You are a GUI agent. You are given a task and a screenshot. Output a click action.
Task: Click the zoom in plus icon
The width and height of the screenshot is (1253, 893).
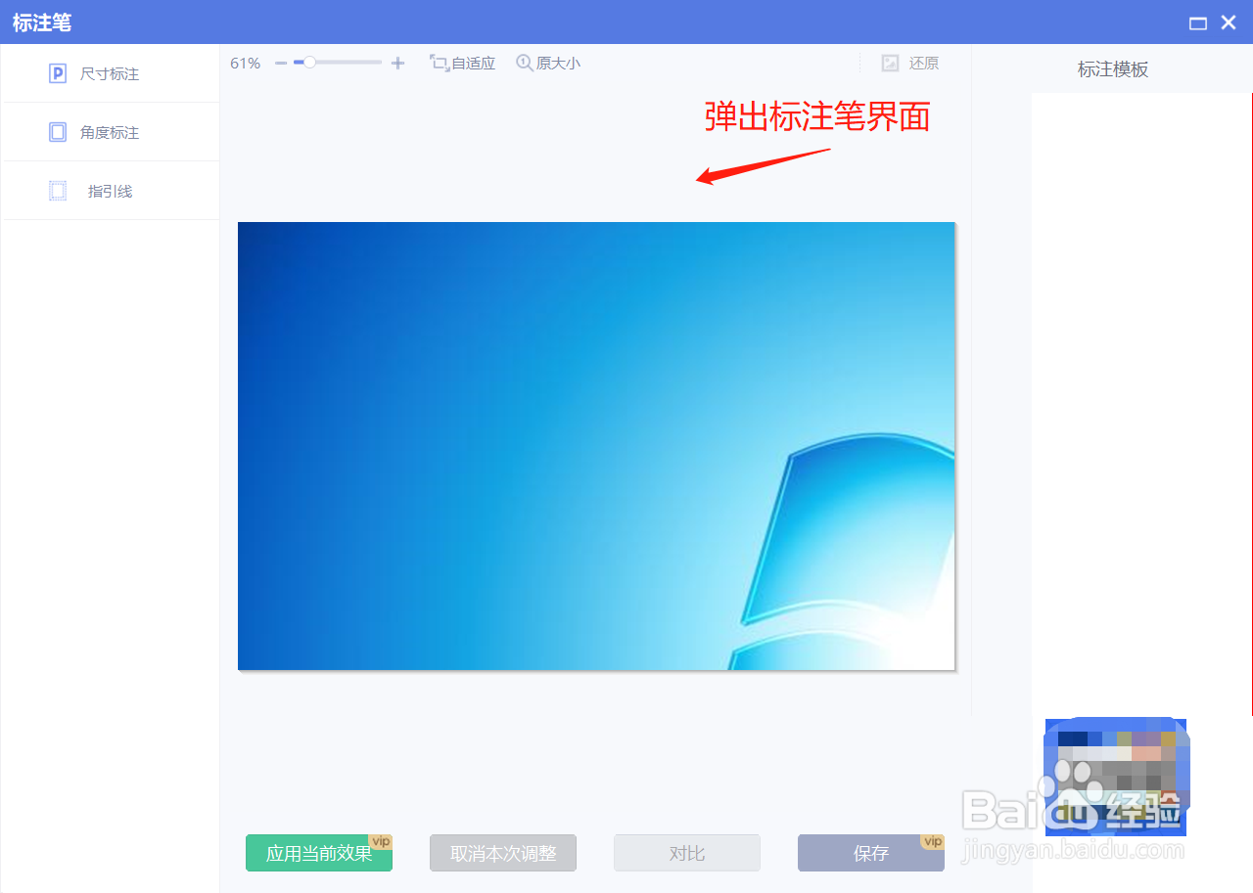pyautogui.click(x=397, y=63)
